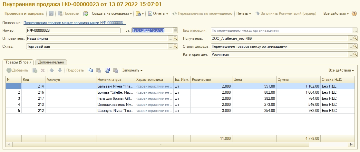This screenshot has width=360, height=152.
Task: Expand the Заполнить dropdown in table toolbar
Action: [132, 70]
